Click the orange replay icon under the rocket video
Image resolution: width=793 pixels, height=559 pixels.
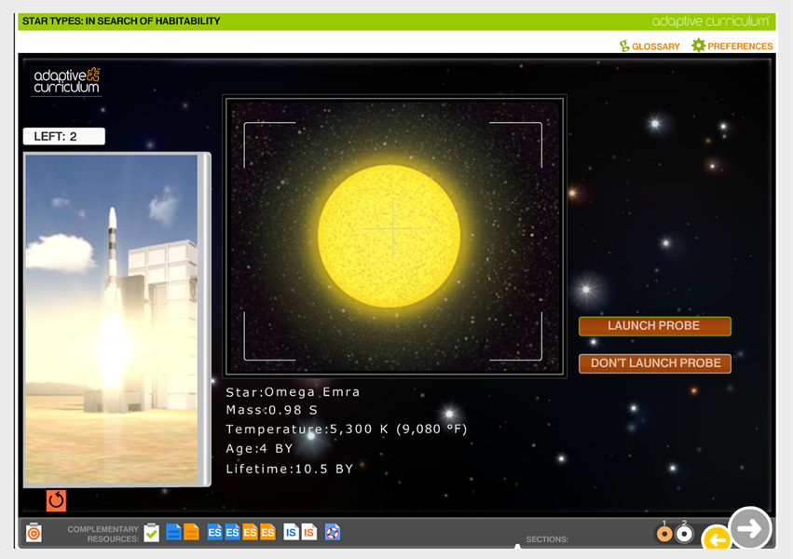pos(56,500)
